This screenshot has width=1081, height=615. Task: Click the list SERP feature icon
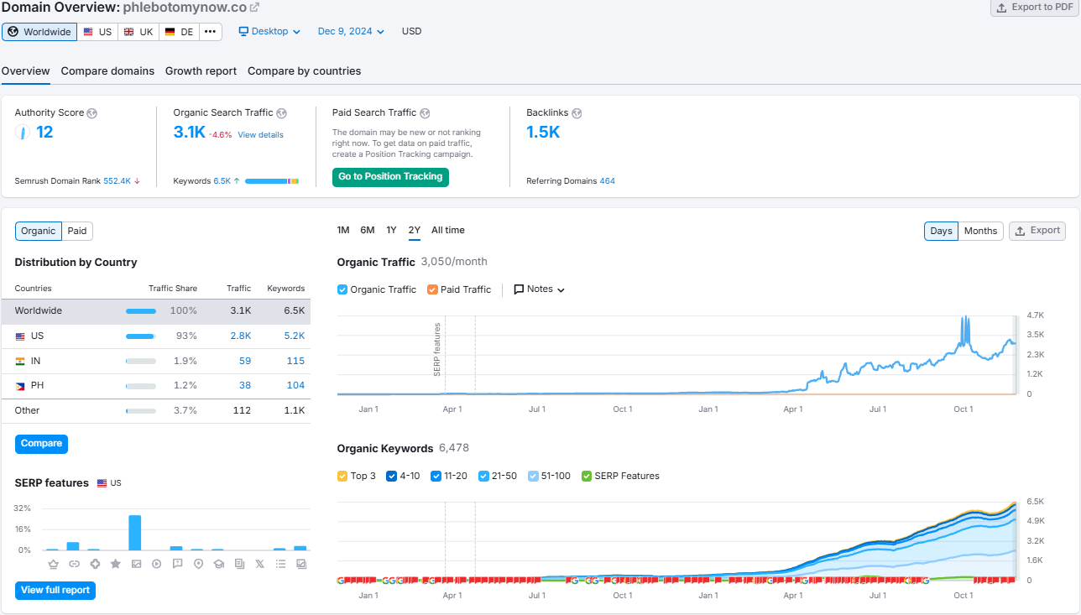[280, 564]
